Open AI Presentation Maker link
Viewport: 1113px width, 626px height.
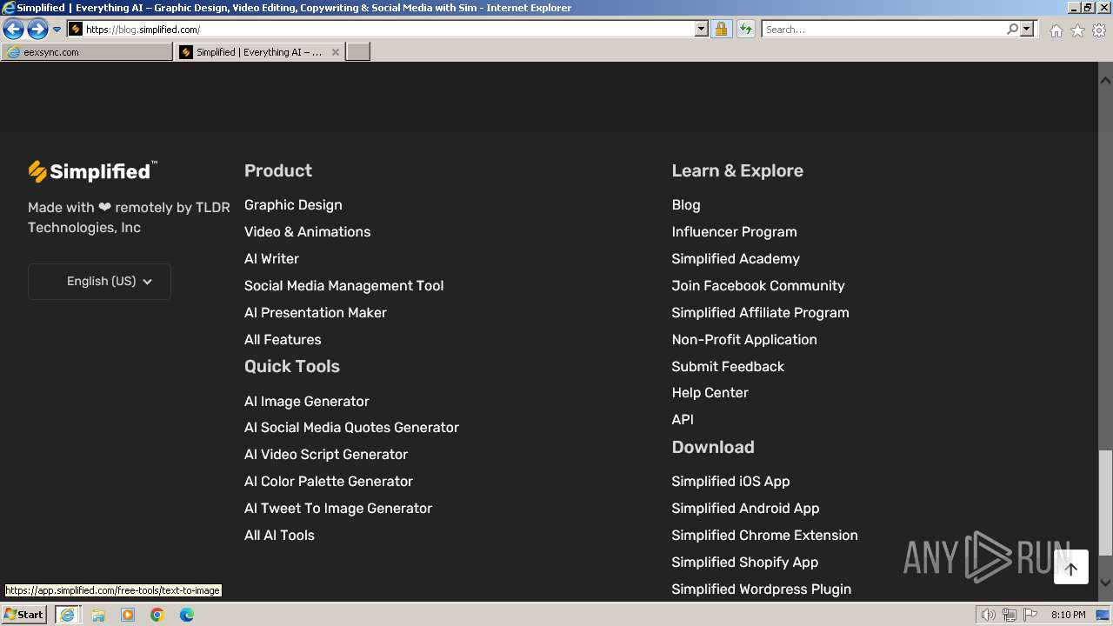[316, 313]
